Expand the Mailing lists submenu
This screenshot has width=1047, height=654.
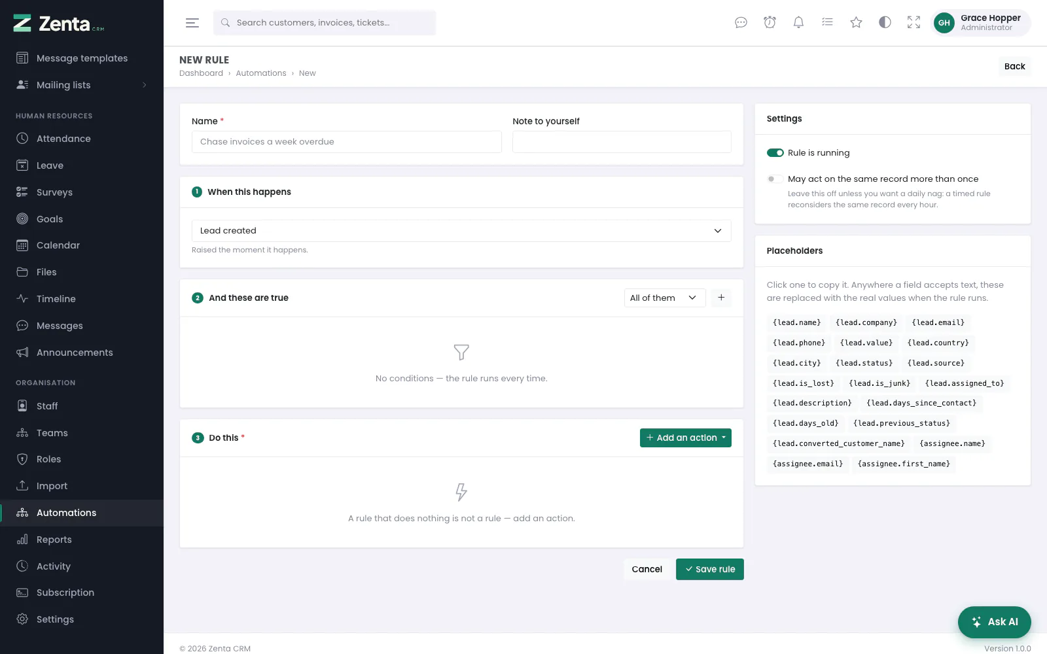point(82,85)
